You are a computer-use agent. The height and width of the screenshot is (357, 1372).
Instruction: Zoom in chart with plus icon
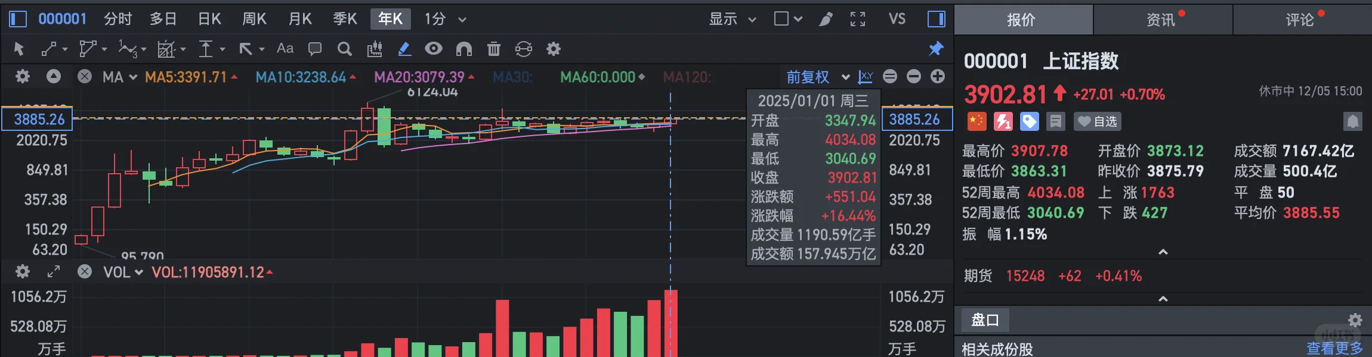pyautogui.click(x=938, y=76)
